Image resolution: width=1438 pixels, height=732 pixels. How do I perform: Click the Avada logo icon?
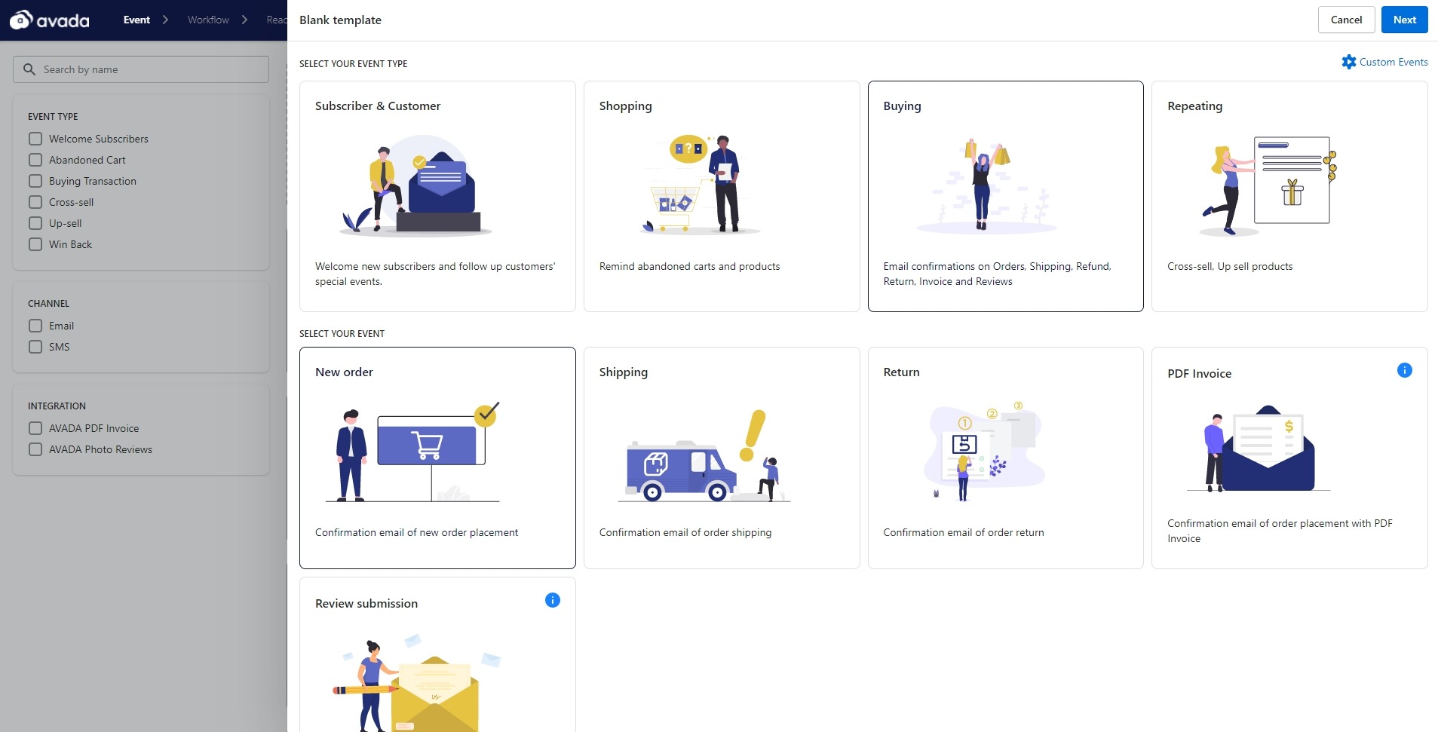(21, 20)
